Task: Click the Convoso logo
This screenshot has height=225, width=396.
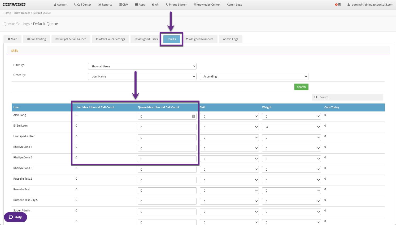Action: point(14,5)
